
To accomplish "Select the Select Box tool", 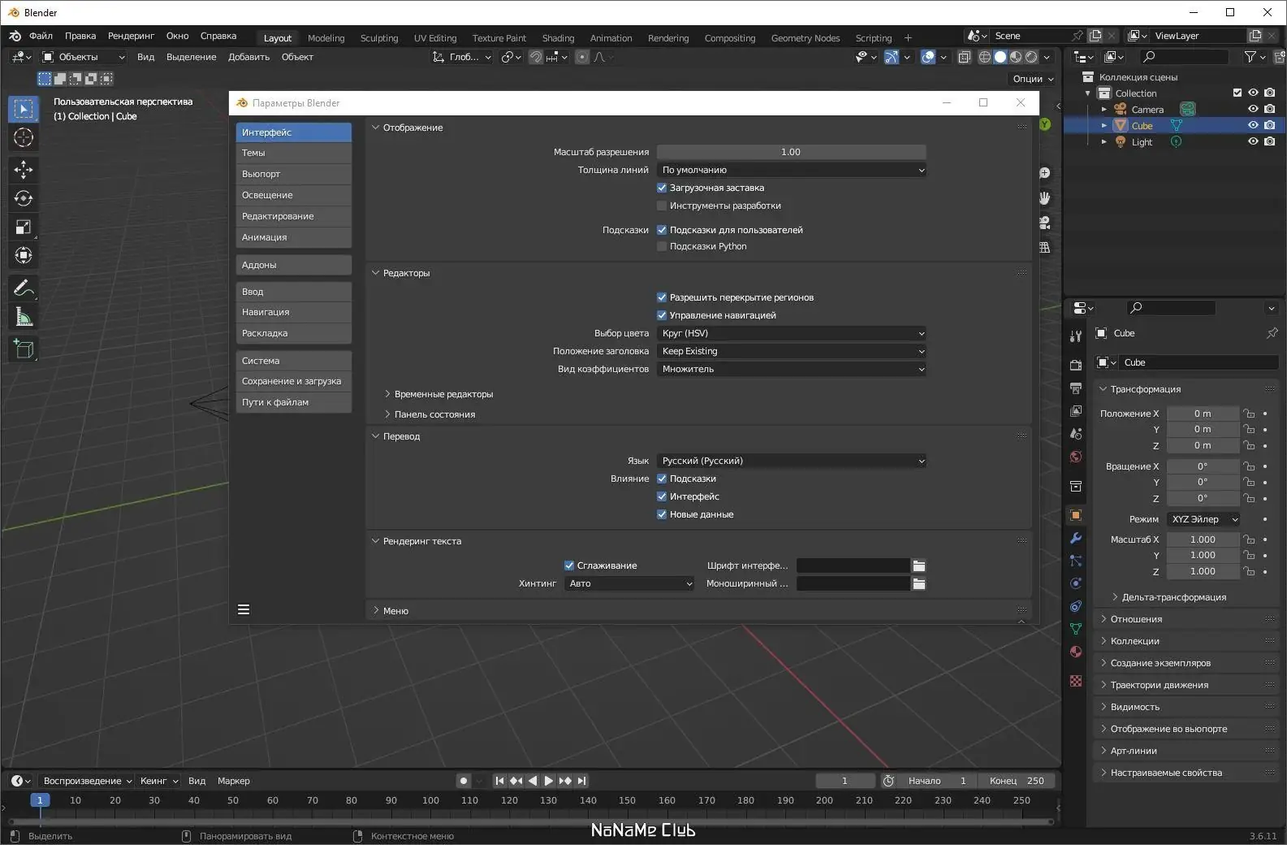I will click(24, 109).
